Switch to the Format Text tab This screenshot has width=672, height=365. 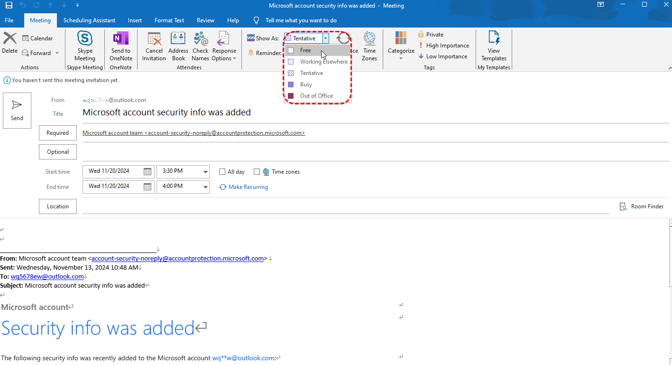169,20
